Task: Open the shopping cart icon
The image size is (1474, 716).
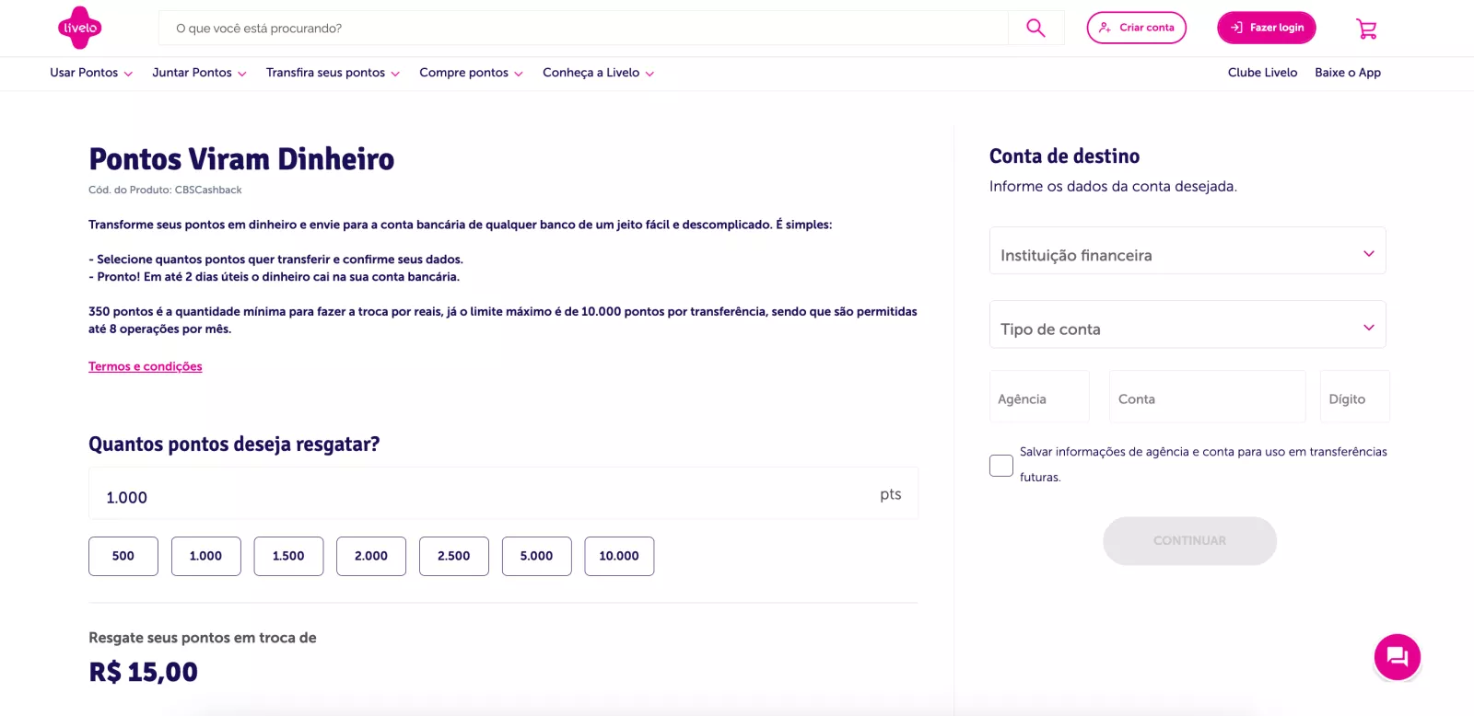Action: tap(1367, 29)
